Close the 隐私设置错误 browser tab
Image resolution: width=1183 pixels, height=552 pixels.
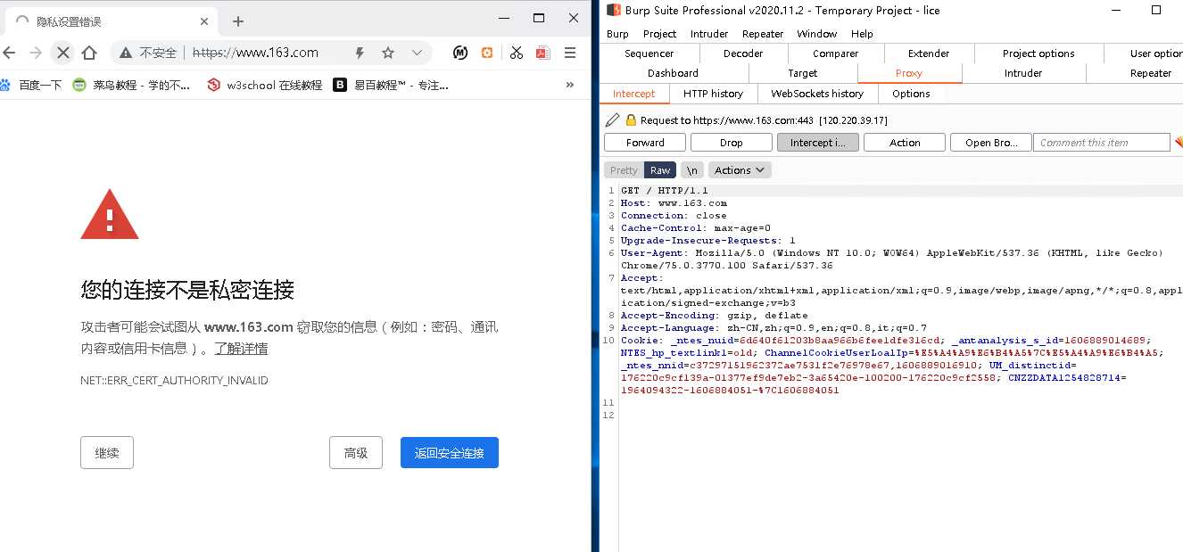pos(204,21)
